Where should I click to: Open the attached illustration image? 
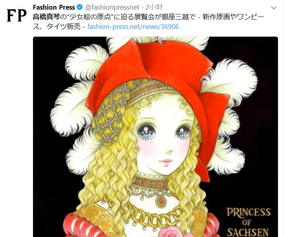[155, 137]
